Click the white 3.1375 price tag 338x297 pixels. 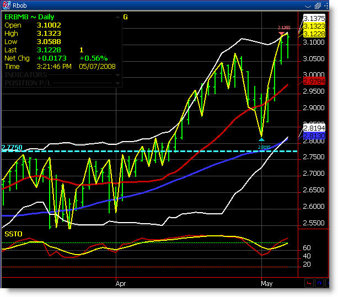click(314, 18)
